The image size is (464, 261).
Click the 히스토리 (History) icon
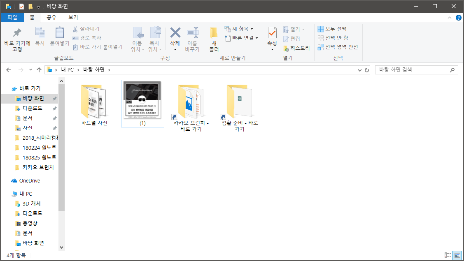[x=297, y=48]
